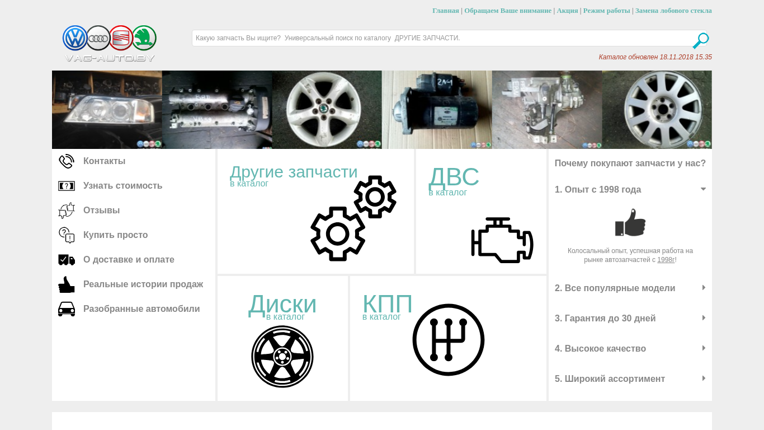Viewport: 764px width, 430px height.
Task: Click the delivery truck icon
Action: (x=67, y=260)
